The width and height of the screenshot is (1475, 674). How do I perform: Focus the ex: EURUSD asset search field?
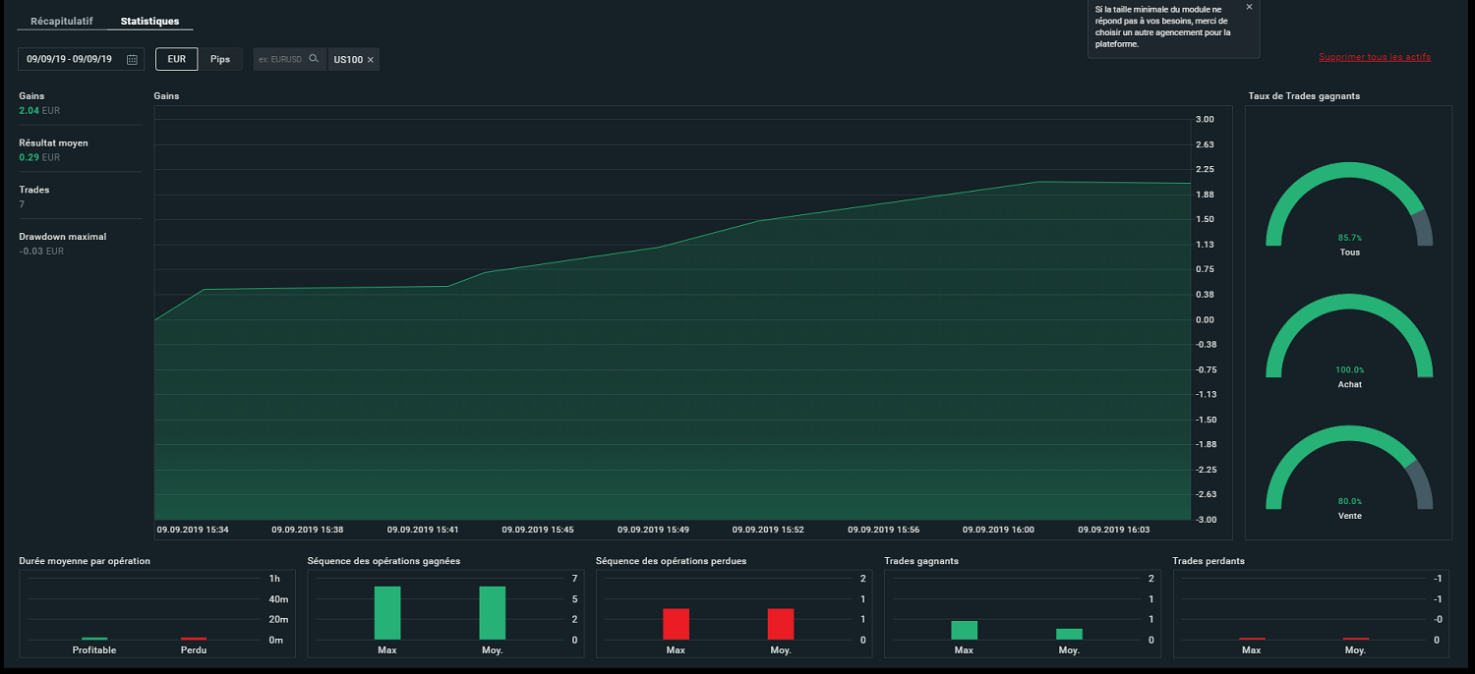(281, 59)
